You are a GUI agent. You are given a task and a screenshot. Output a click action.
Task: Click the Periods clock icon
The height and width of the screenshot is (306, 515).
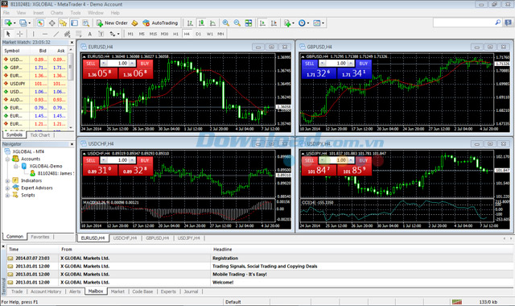pyautogui.click(x=302, y=23)
